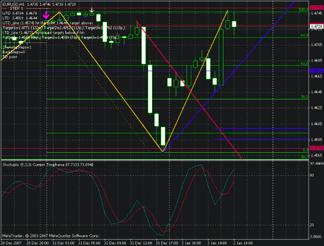
Task: Click the 0.0 Fibonacci level label
Action: click(x=305, y=150)
